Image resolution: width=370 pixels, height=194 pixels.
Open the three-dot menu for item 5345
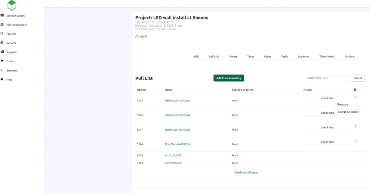356,97
